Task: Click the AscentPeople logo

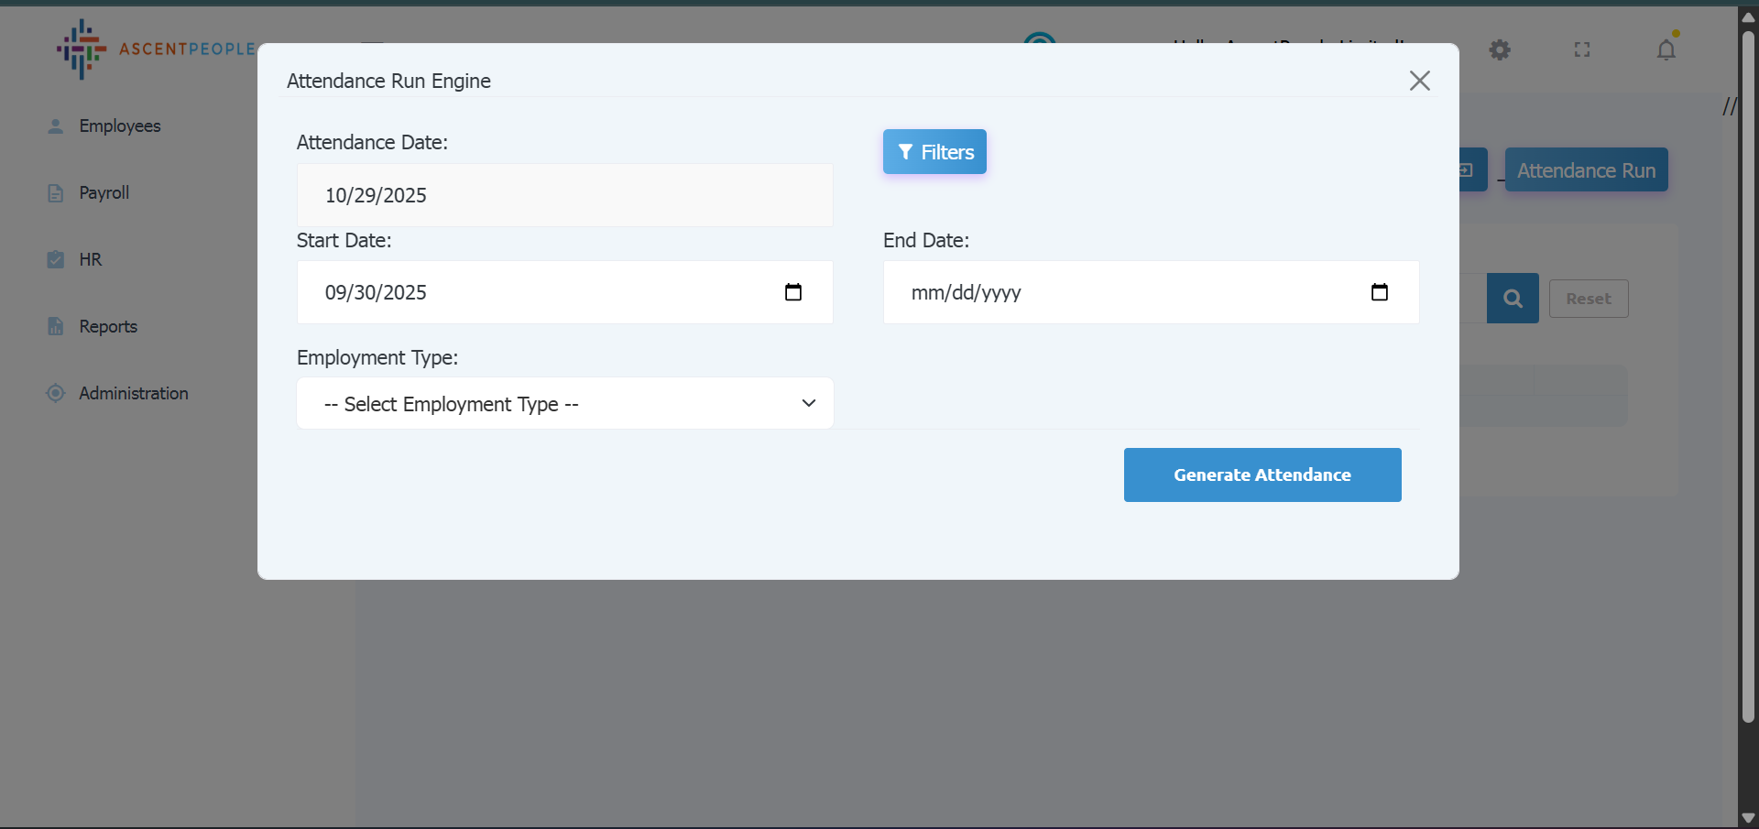Action: tap(154, 49)
